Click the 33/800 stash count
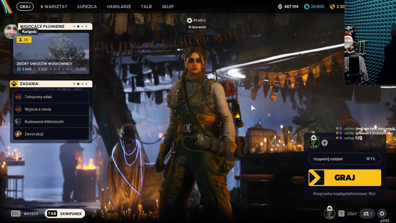The width and height of the screenshot is (396, 223). [x=318, y=7]
